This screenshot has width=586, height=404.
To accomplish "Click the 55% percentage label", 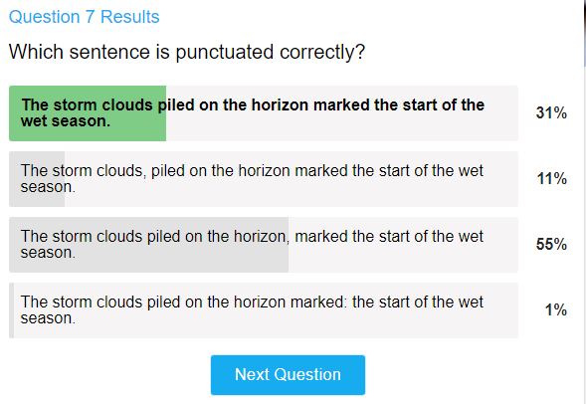I will point(551,245).
